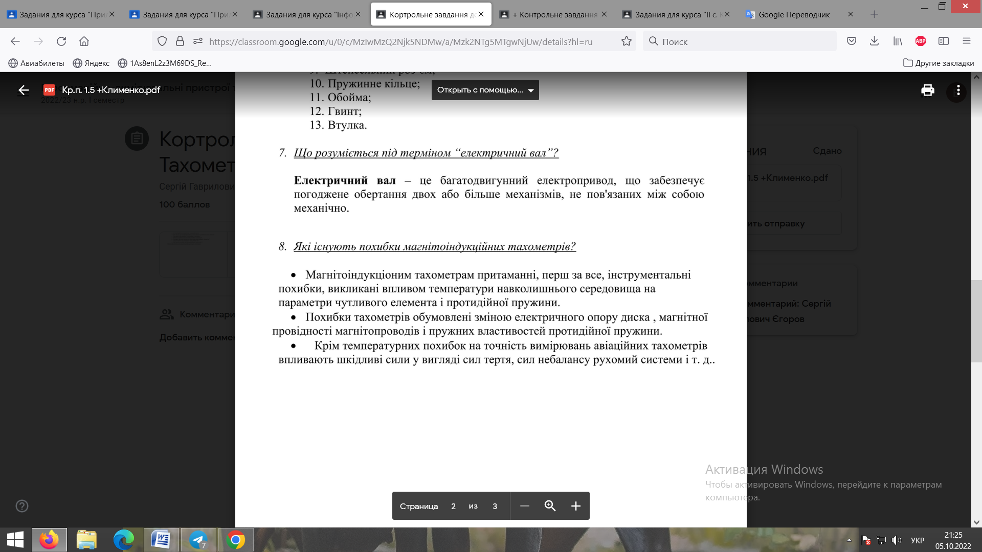
Task: Open Chrome from the taskbar
Action: tap(236, 540)
